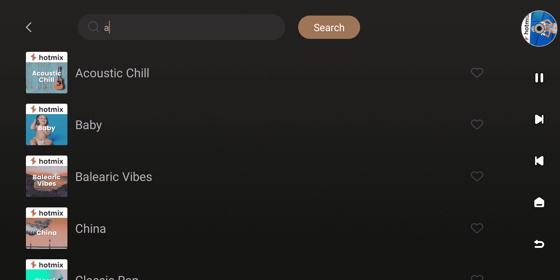Favorite the Baby station

(x=477, y=124)
